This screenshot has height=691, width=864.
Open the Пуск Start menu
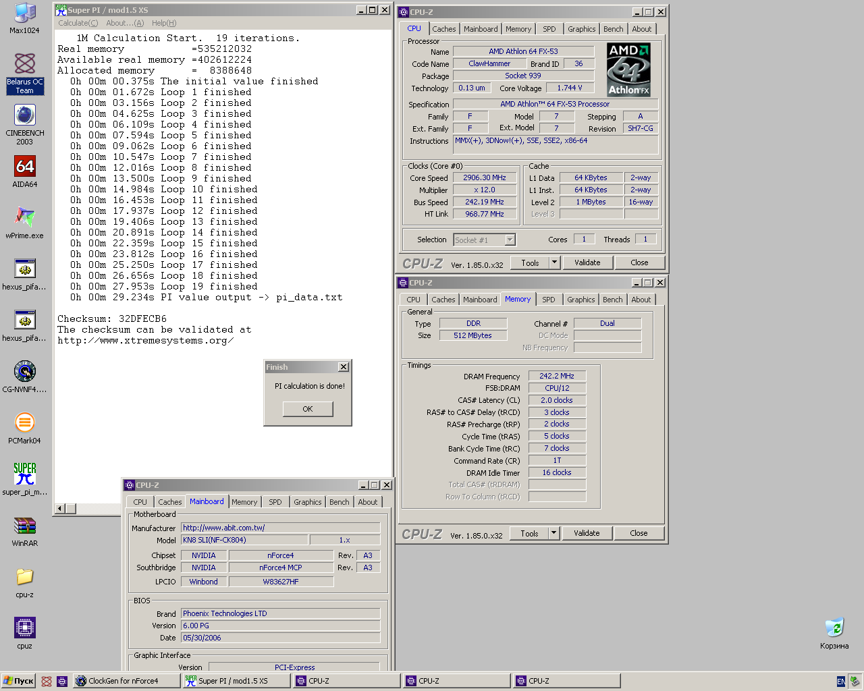[x=18, y=681]
